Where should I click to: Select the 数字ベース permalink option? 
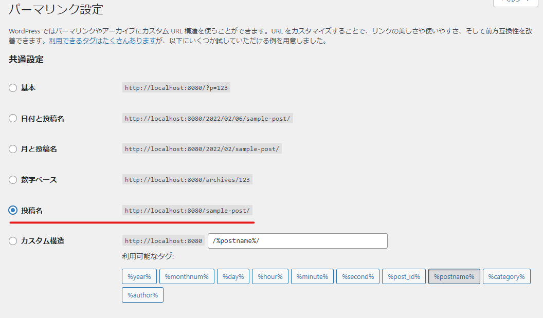click(13, 180)
